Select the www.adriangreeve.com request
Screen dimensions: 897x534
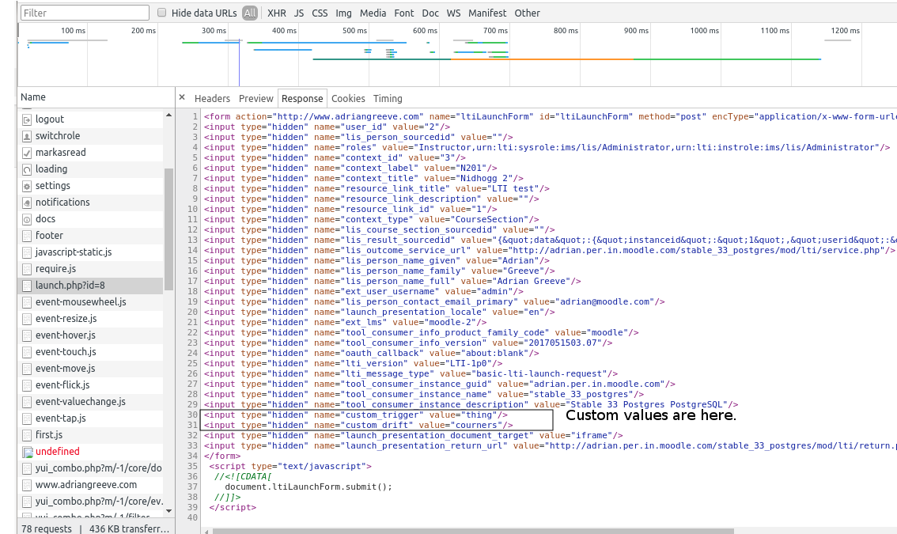click(91, 485)
